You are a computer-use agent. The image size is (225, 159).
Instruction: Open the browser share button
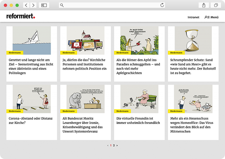pos(204,5)
